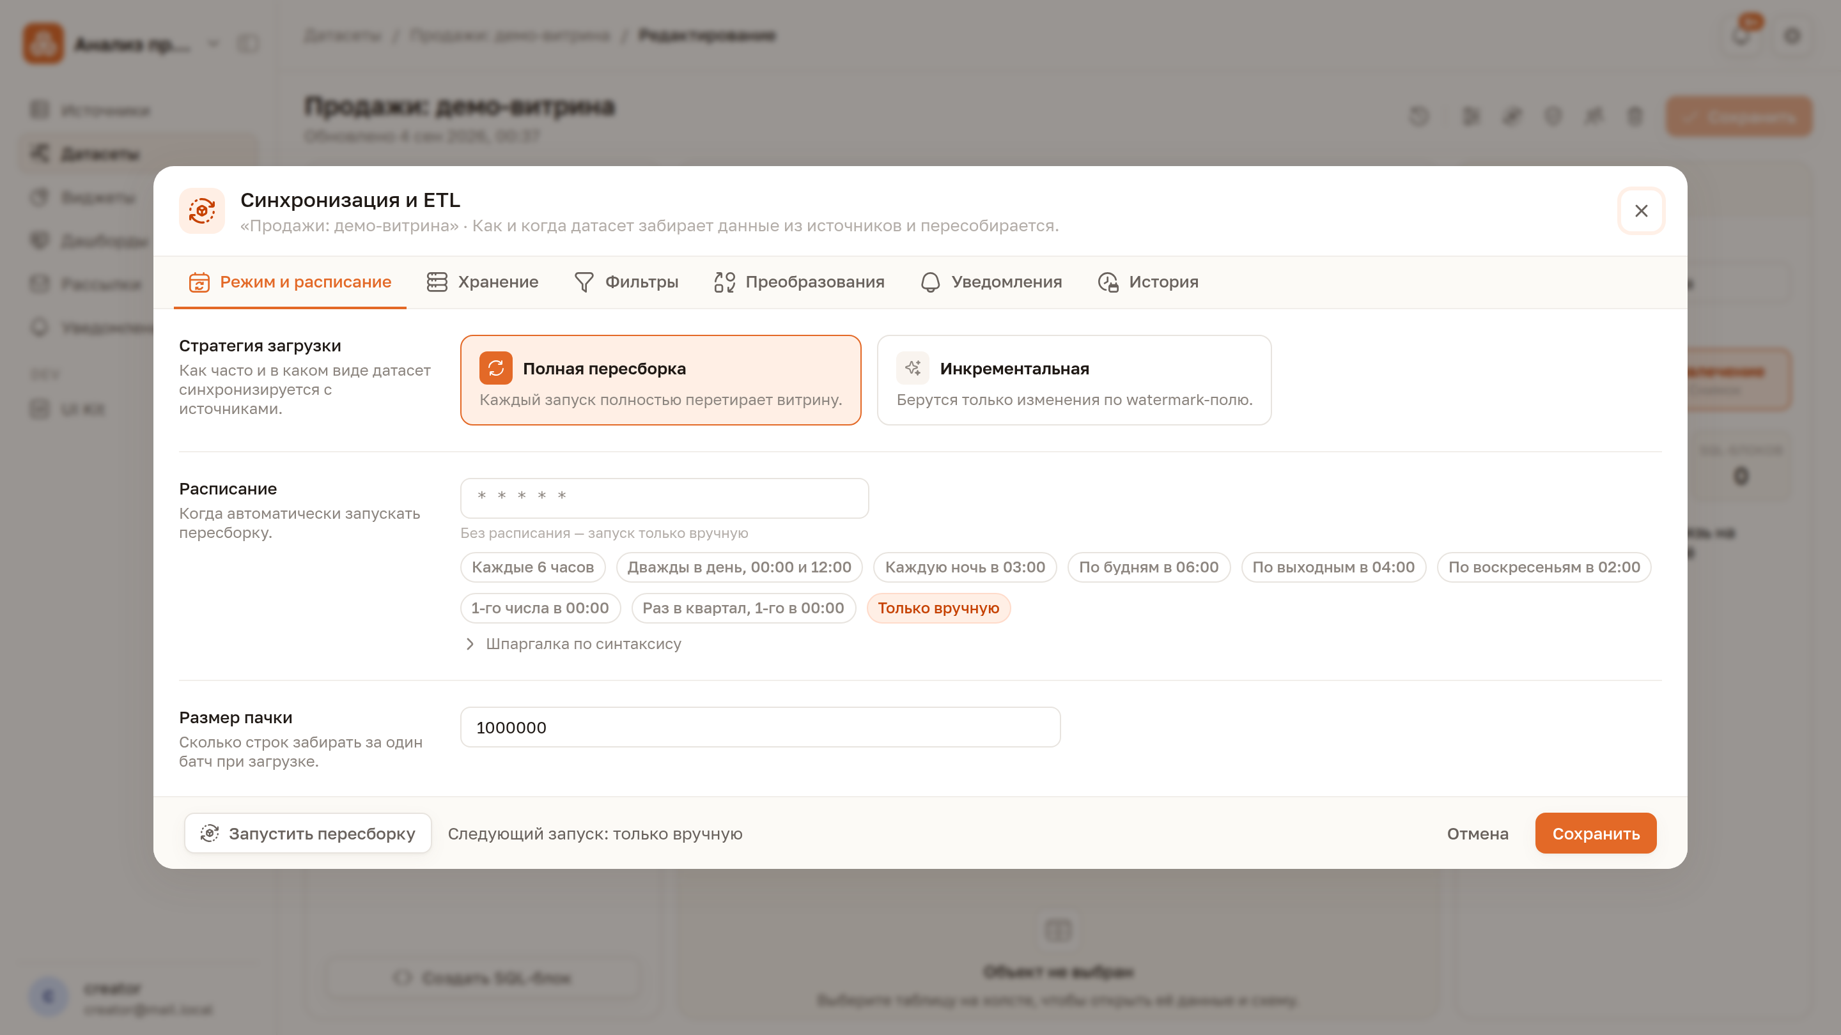This screenshot has width=1841, height=1035.
Task: Open the Уведомления tab
Action: (991, 282)
